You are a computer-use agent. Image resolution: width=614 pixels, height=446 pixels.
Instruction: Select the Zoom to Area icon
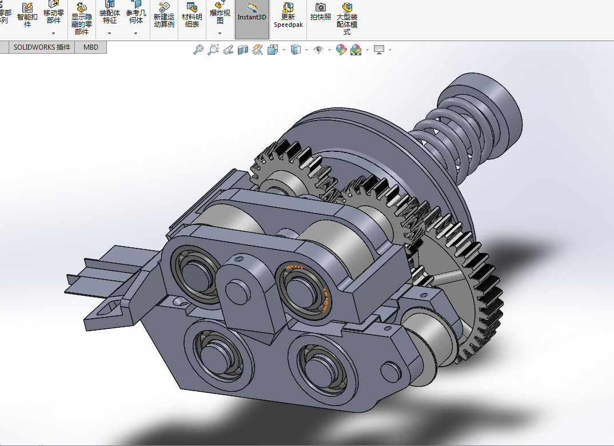point(213,50)
